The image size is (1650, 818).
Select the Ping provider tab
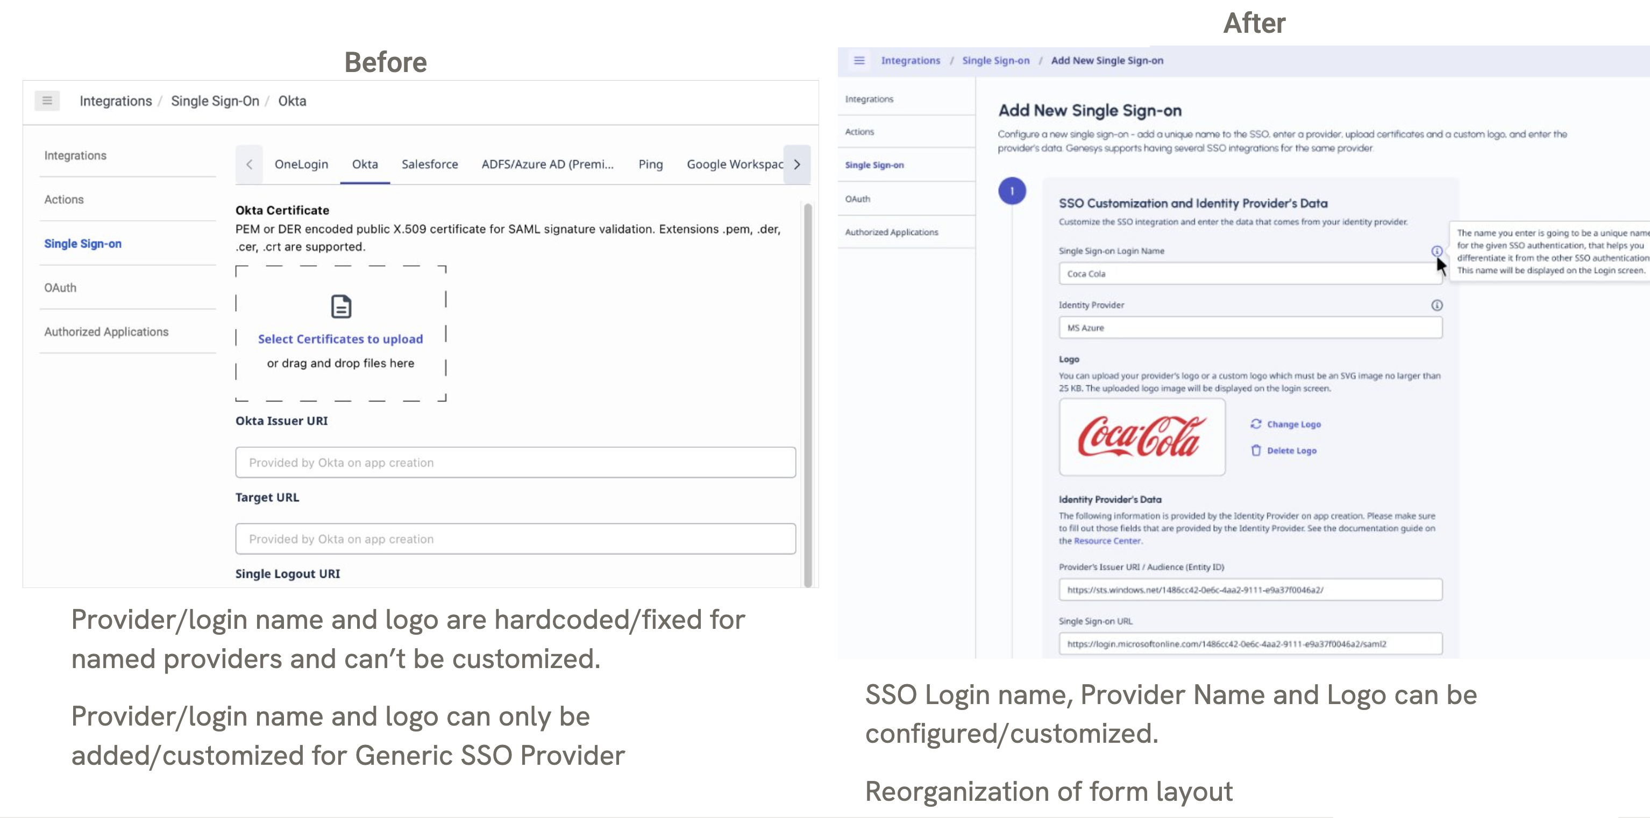pyautogui.click(x=650, y=164)
